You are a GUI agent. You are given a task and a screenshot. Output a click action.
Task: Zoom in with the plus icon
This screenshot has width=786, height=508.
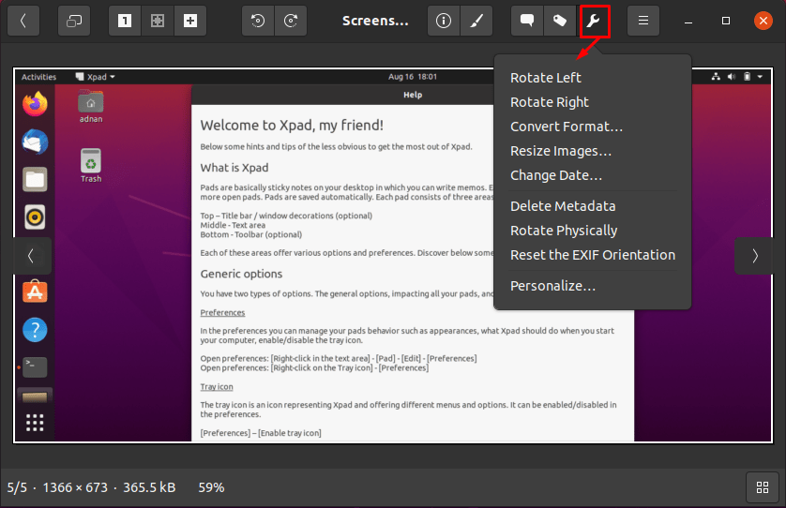(x=190, y=21)
